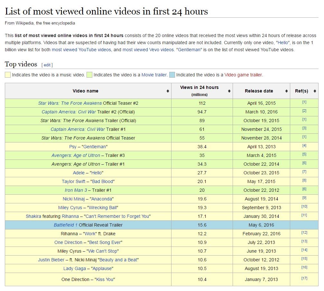The image size is (324, 291).
Task: Click the Rihanna link in the Shakira row
Action: pyautogui.click(x=70, y=216)
